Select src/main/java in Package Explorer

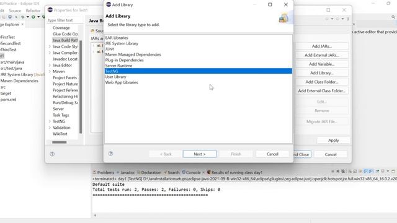pyautogui.click(x=12, y=62)
